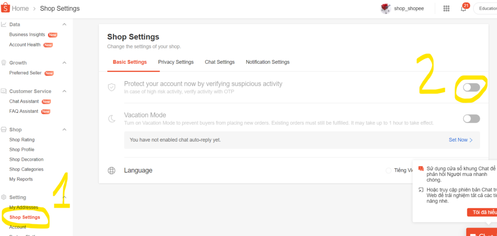Click the shield icon beside account protection
This screenshot has width=497, height=236.
pos(112,87)
